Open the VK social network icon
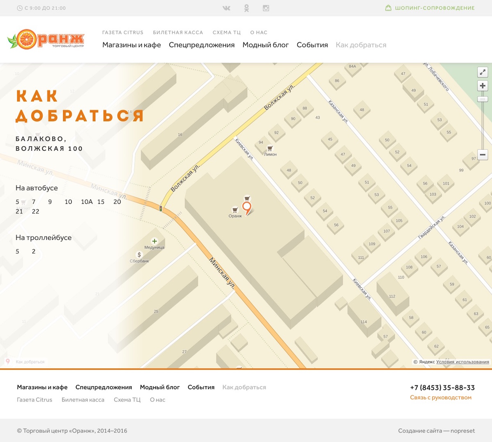492x442 pixels. coord(226,8)
